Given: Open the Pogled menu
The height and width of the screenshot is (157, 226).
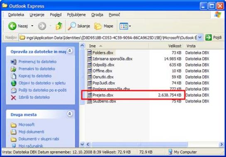Looking at the screenshot, I should [56, 14].
